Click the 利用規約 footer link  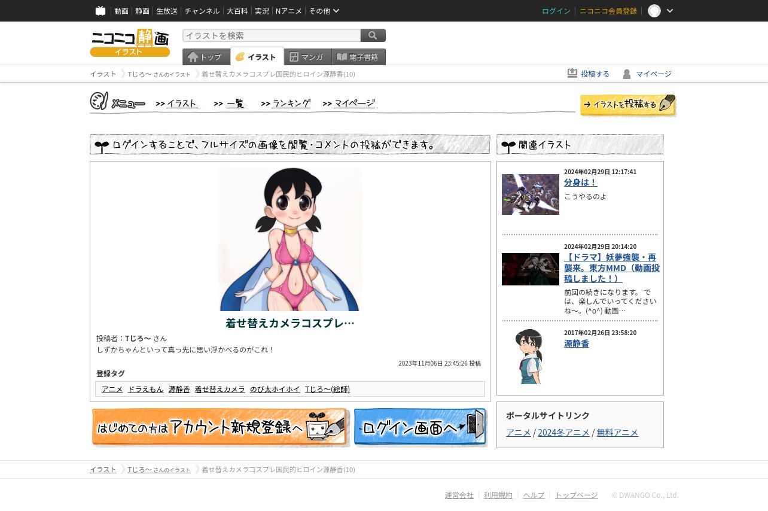[498, 495]
